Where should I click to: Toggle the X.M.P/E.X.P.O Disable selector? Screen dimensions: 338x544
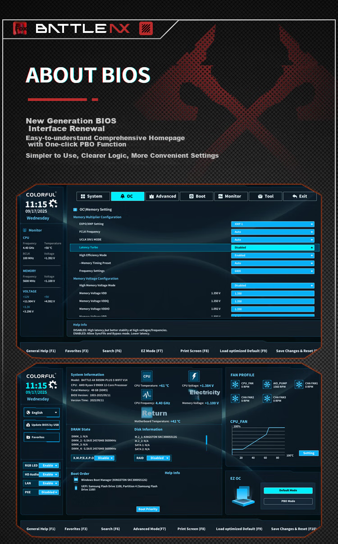(105, 458)
